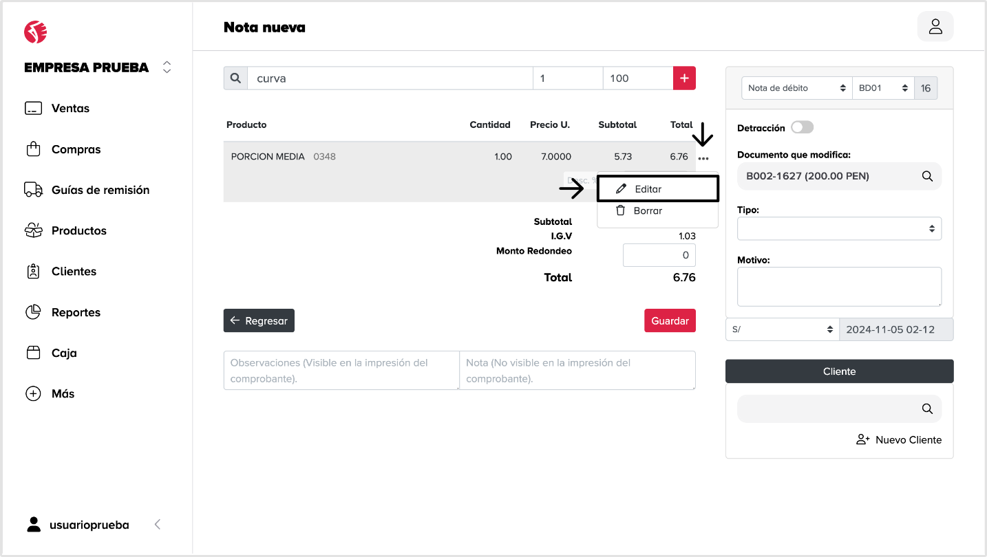This screenshot has width=987, height=557.
Task: Open the three-dots row options menu
Action: (x=703, y=158)
